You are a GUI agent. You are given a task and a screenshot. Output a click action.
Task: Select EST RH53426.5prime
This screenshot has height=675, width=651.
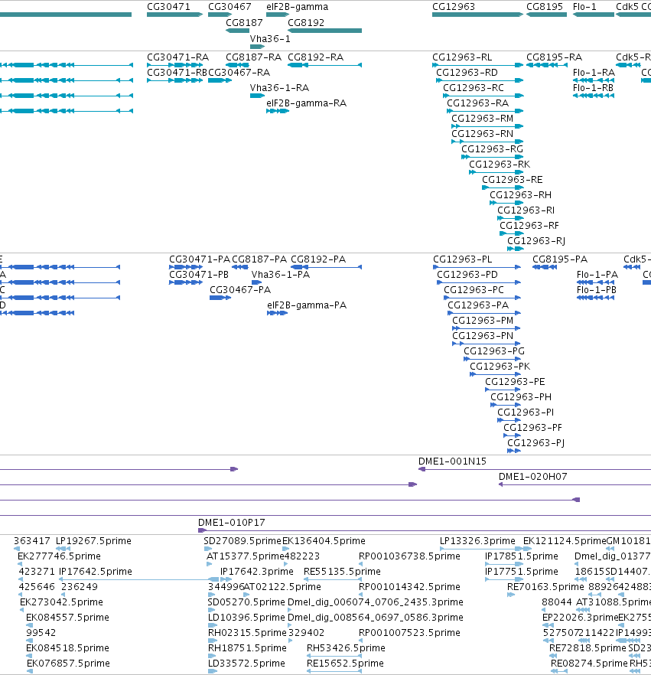pyautogui.click(x=346, y=648)
